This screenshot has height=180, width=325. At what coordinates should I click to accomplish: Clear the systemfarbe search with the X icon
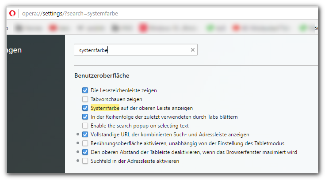coord(192,50)
